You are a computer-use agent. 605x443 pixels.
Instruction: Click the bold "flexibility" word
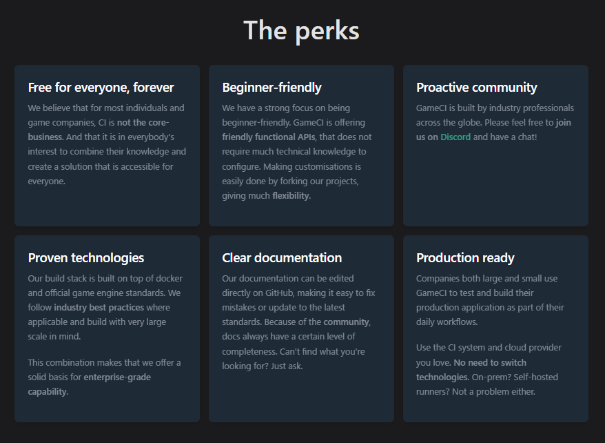coord(291,196)
